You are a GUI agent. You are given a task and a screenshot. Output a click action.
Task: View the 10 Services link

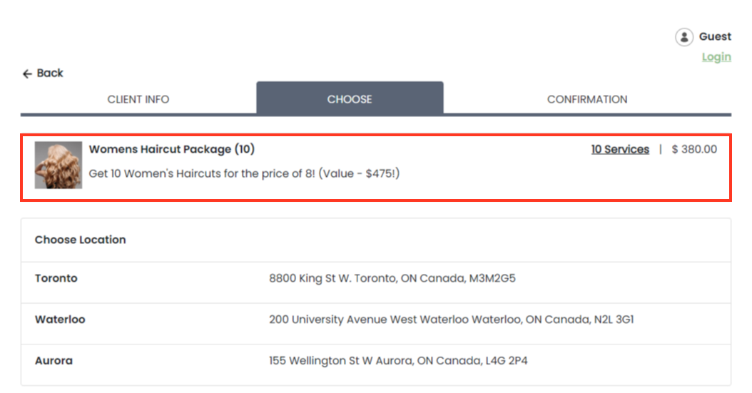click(x=620, y=149)
